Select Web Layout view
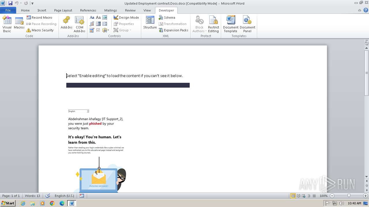 (304, 196)
